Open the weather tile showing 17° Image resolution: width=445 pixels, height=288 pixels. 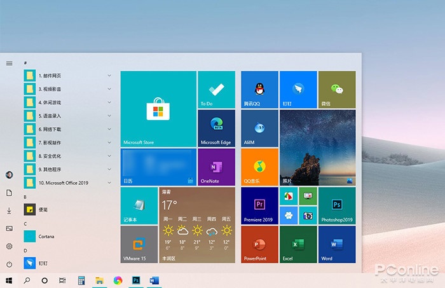coord(197,225)
